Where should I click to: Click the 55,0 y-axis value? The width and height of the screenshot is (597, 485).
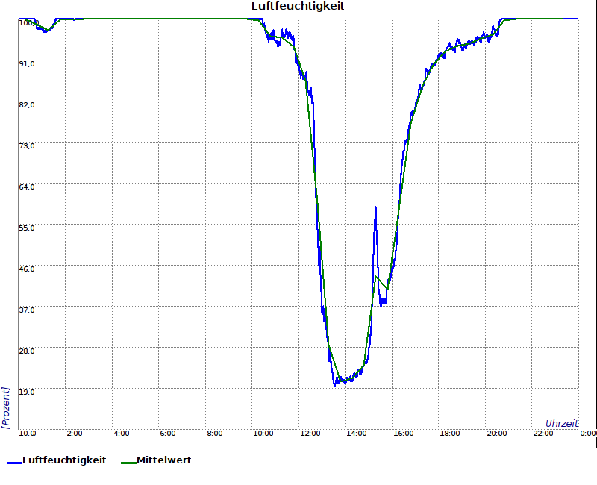click(x=27, y=228)
